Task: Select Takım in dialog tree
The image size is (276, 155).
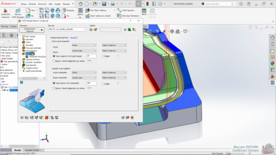Action: [28, 42]
